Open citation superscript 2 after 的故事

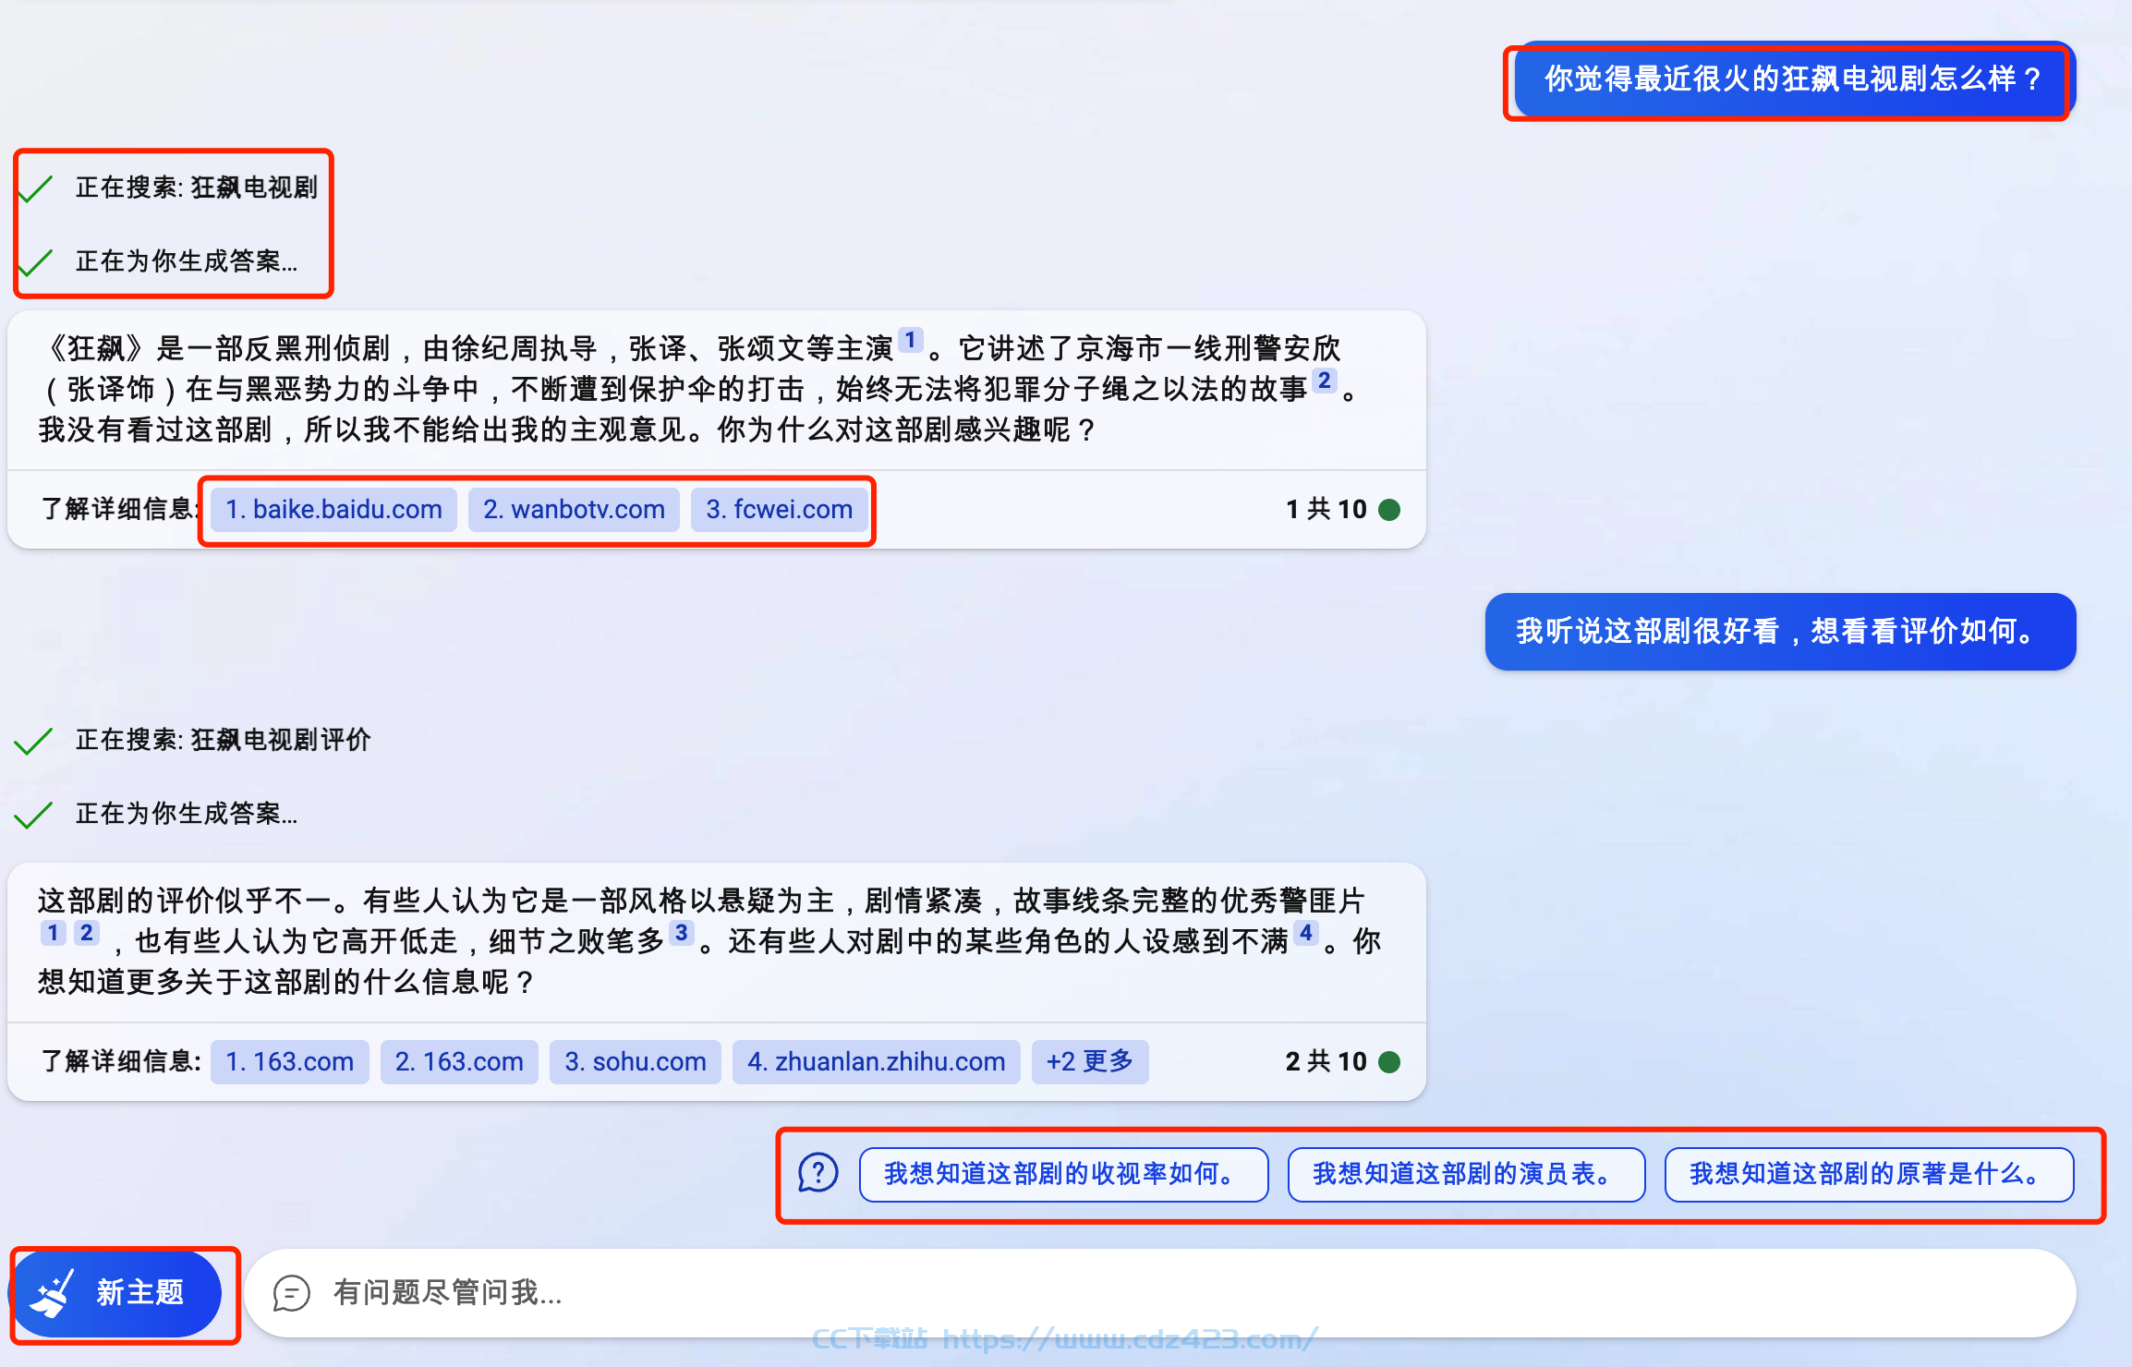[1324, 381]
